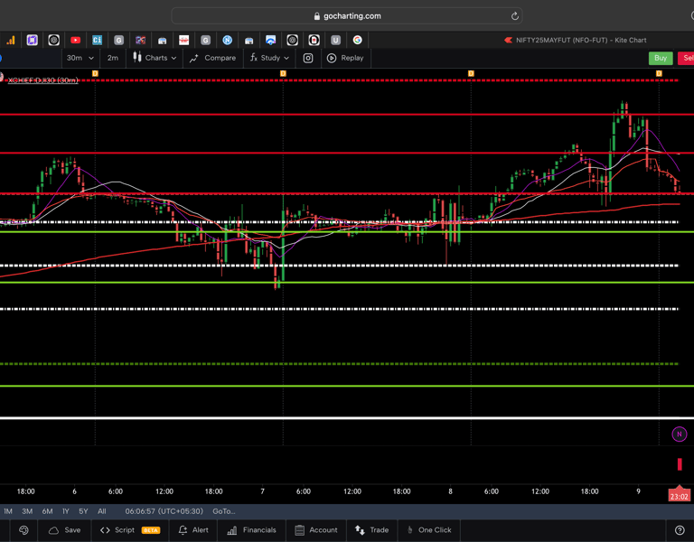Screen dimensions: 694x542
Task: Open the Account clipboard icon
Action: coord(299,530)
